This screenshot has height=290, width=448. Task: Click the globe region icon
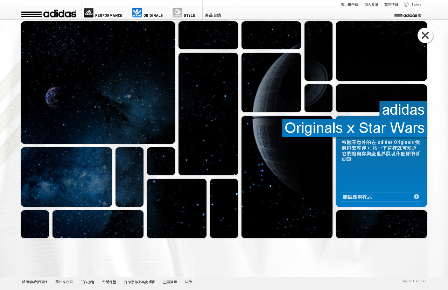pyautogui.click(x=406, y=5)
